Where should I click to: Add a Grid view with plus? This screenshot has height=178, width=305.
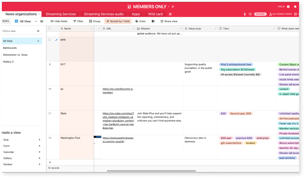point(39,140)
